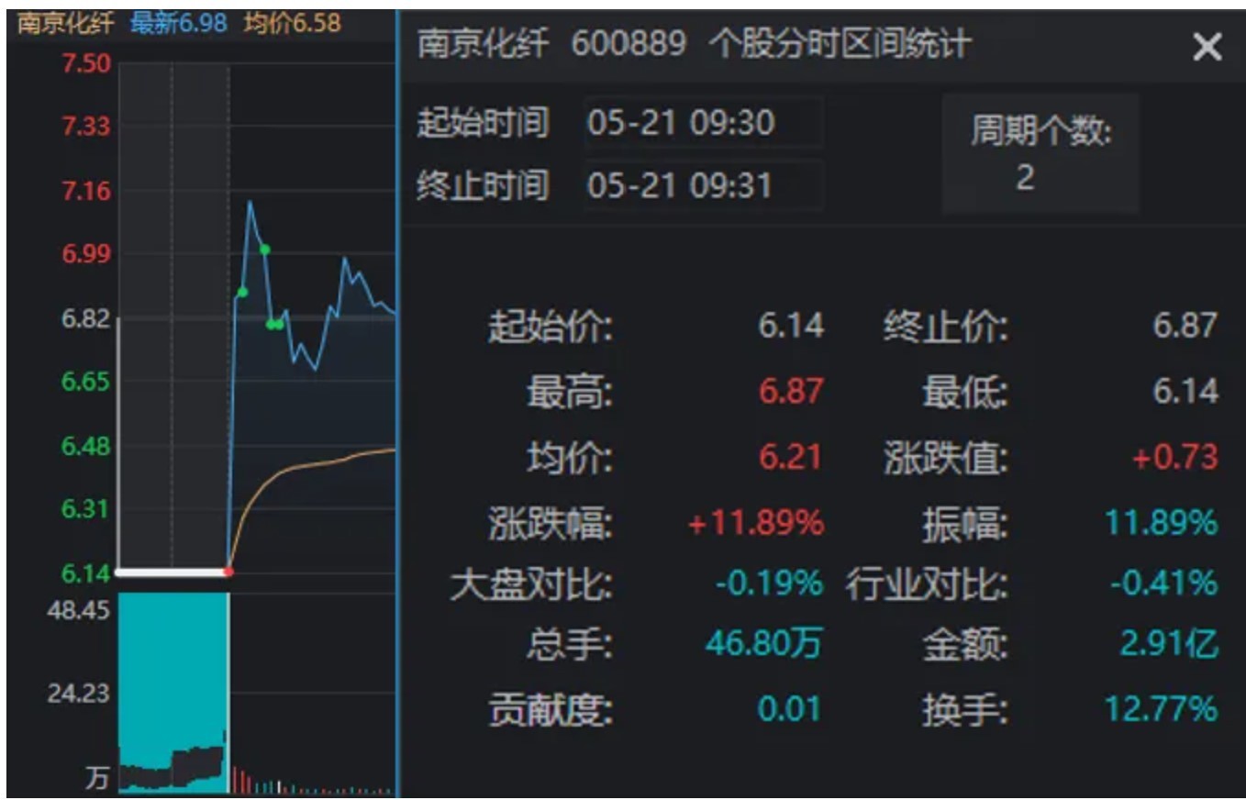Select the 贡献度 value 0.01

(789, 708)
